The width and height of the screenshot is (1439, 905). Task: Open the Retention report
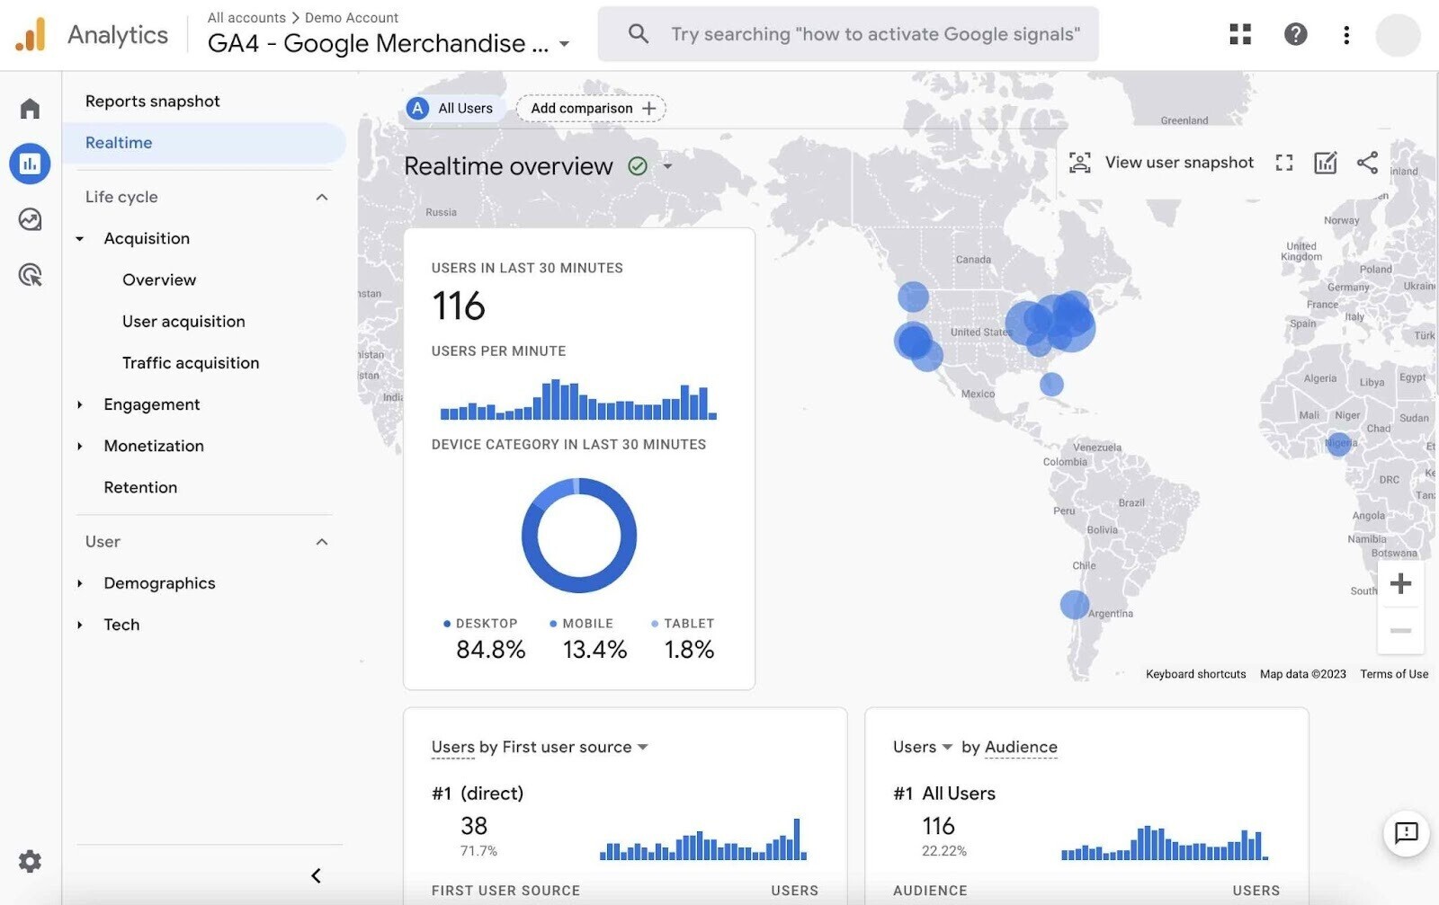tap(140, 487)
